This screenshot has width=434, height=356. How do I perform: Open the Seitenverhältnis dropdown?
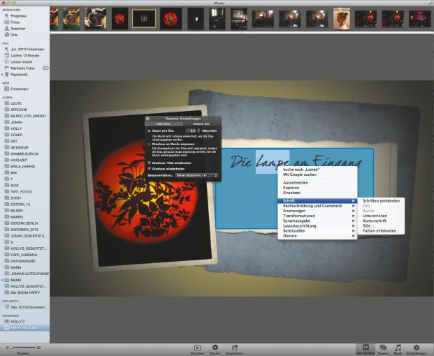[196, 175]
